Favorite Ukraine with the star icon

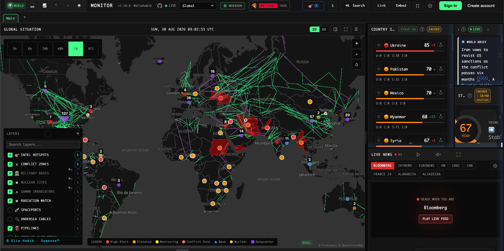pos(379,45)
